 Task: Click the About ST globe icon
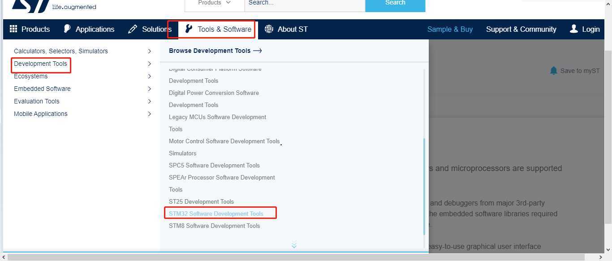(269, 29)
